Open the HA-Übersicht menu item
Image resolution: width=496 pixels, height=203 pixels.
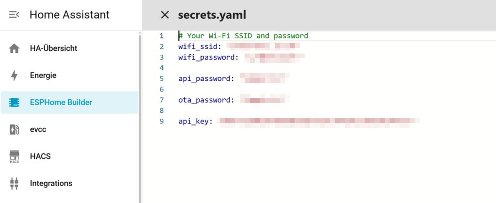coord(53,48)
